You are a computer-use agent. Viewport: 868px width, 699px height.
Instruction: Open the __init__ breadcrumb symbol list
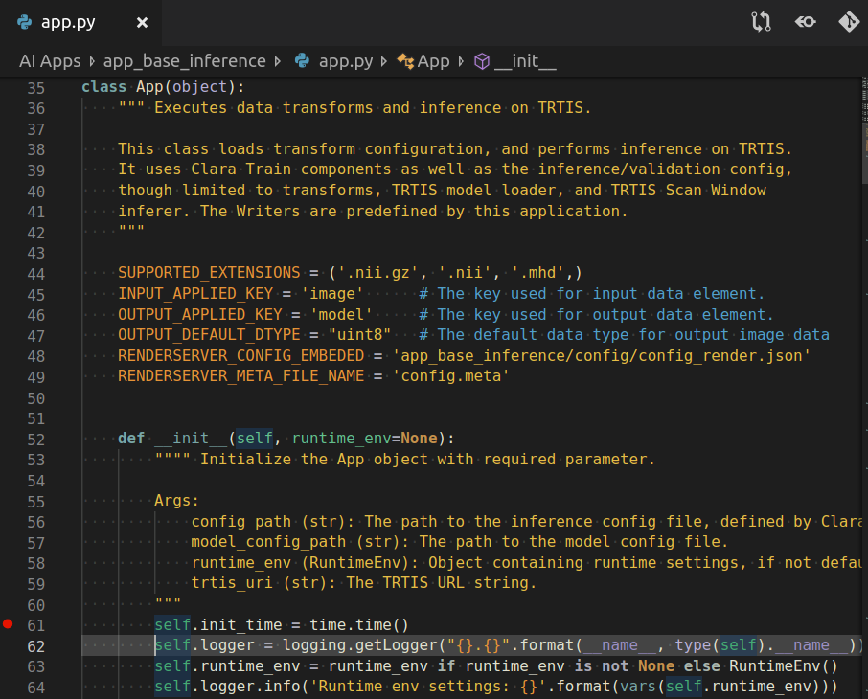(x=525, y=61)
